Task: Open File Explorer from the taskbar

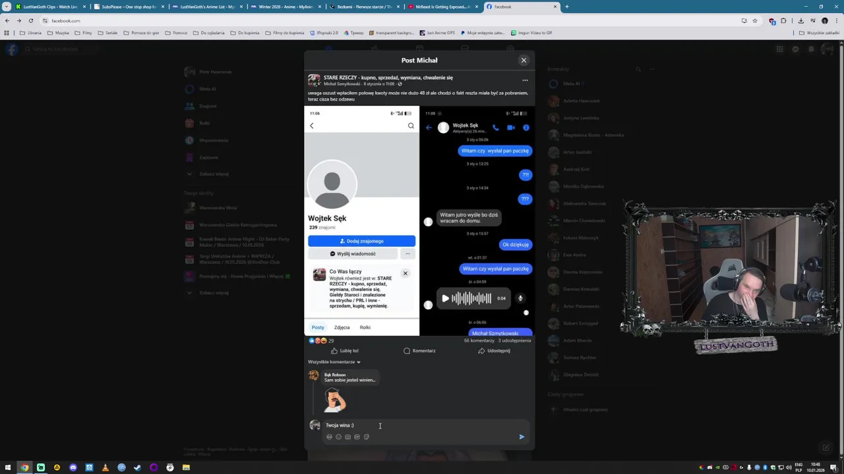Action: (x=186, y=467)
